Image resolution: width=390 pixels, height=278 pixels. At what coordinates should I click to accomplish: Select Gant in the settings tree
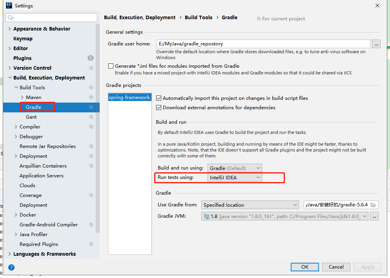tap(31, 117)
